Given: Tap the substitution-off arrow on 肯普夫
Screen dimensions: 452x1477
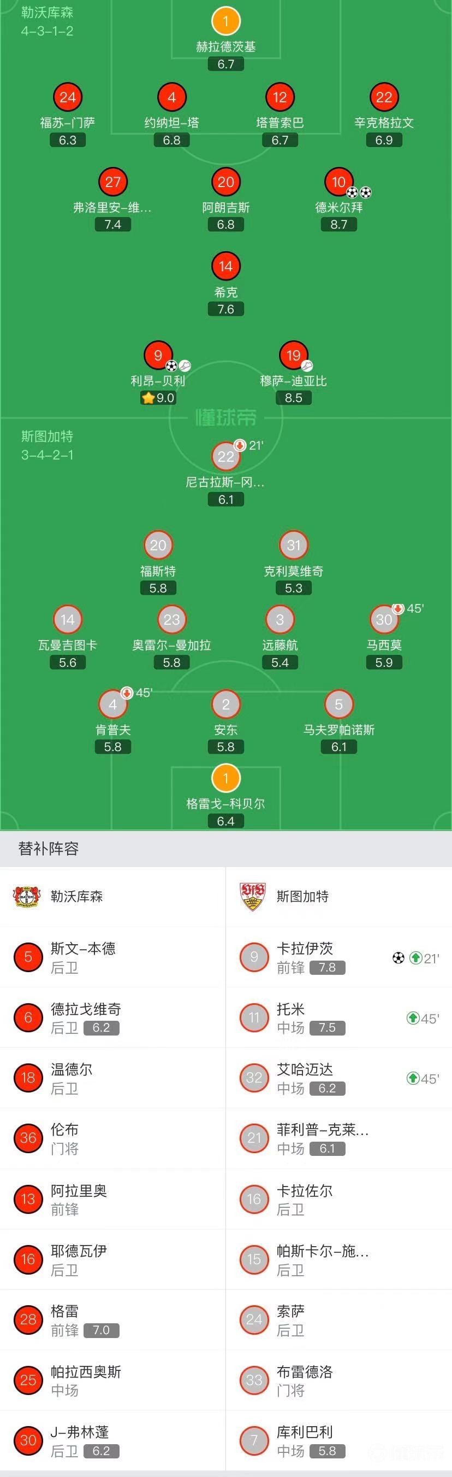Looking at the screenshot, I should [x=127, y=693].
